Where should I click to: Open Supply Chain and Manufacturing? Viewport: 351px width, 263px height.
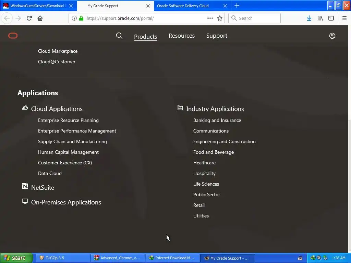(72, 141)
